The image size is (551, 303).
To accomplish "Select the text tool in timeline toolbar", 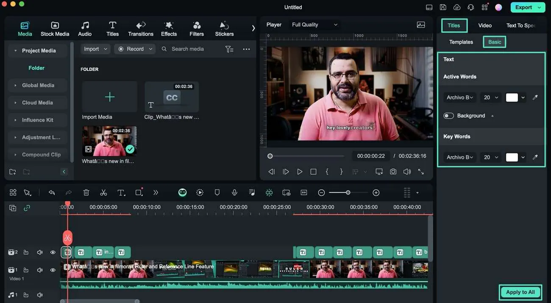I will coord(121,193).
